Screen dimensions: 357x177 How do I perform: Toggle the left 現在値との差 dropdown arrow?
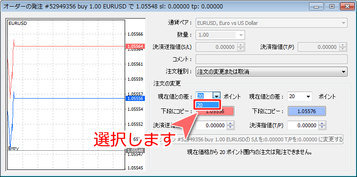[216, 96]
